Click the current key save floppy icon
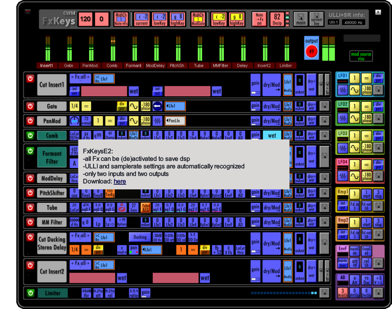 tap(316, 19)
